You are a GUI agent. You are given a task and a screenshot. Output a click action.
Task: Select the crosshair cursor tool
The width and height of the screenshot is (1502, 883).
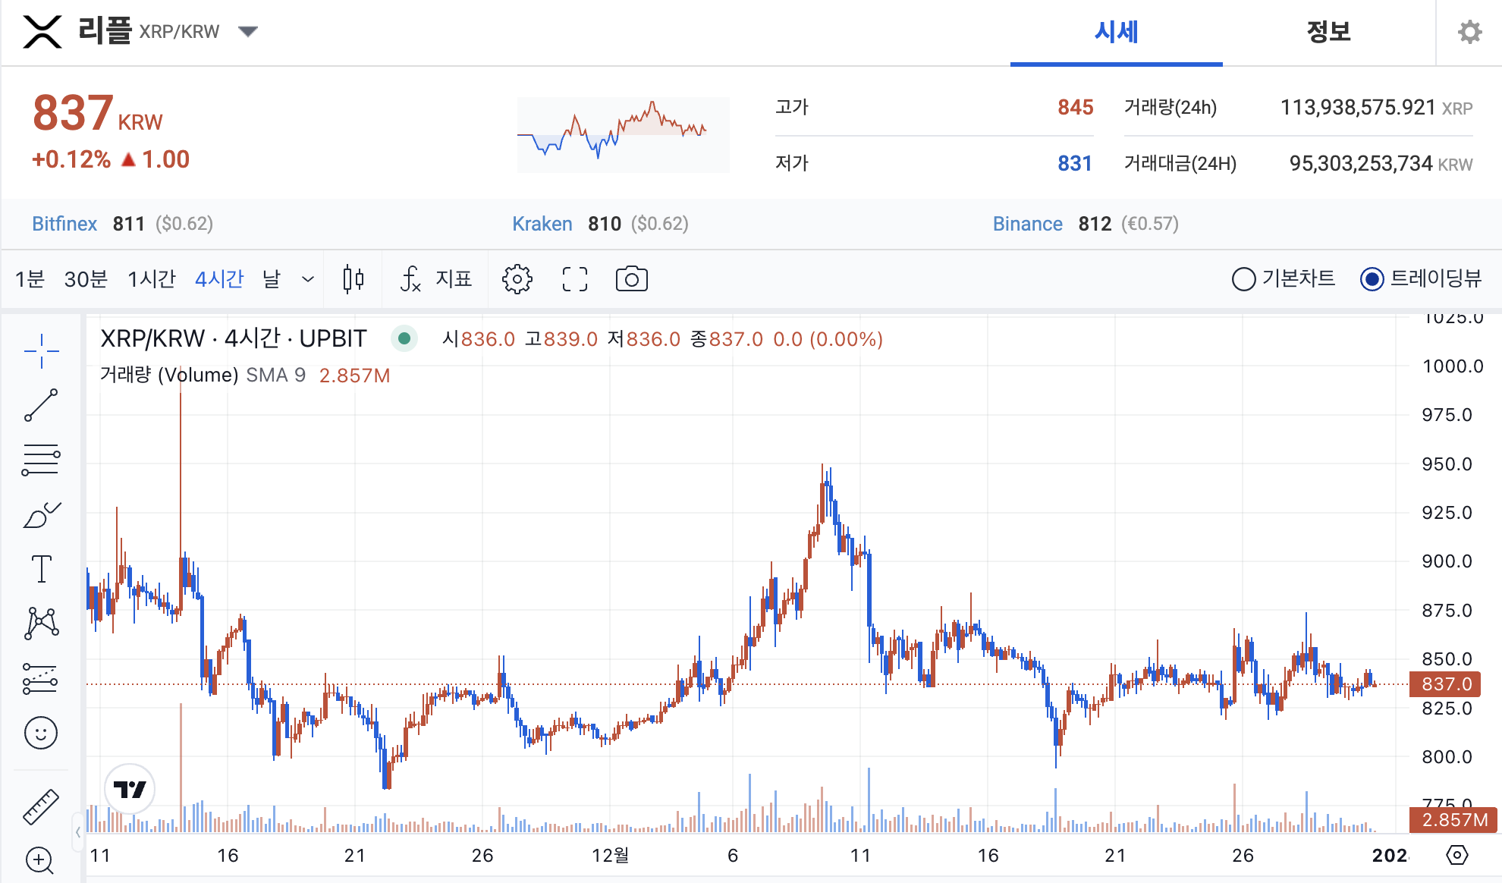point(41,350)
